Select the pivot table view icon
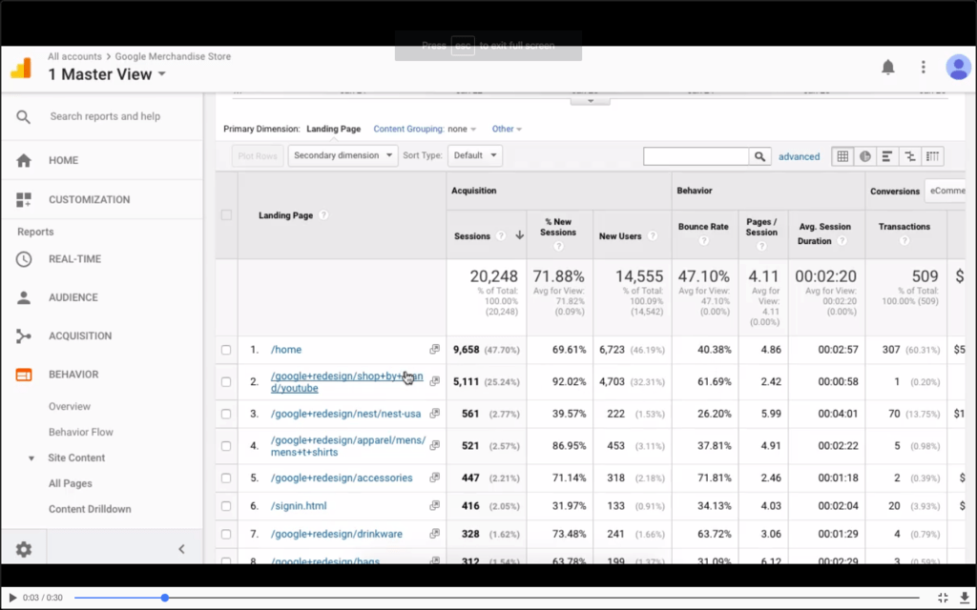This screenshot has width=977, height=610. (933, 156)
